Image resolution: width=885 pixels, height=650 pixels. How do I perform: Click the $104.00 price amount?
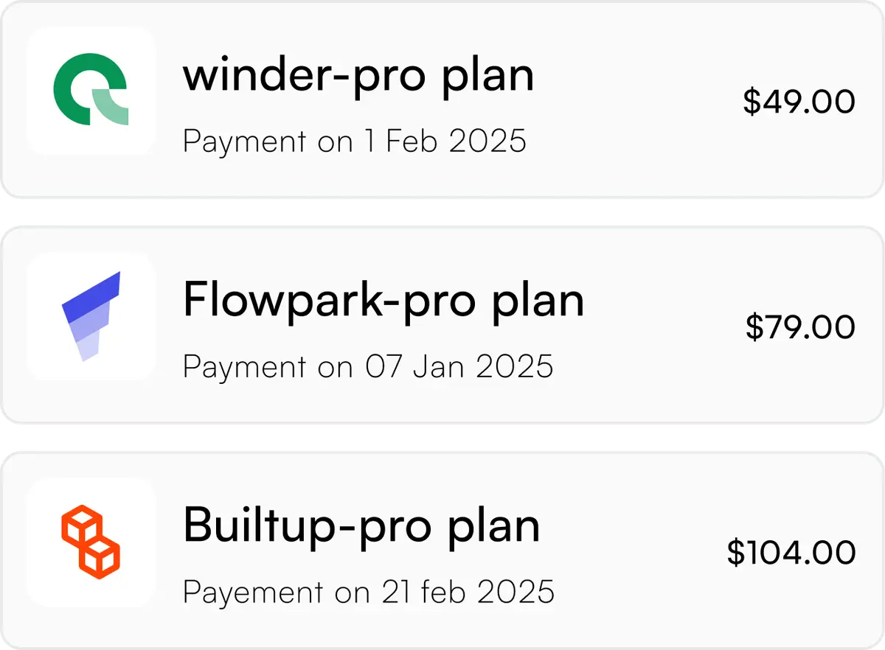[791, 553]
